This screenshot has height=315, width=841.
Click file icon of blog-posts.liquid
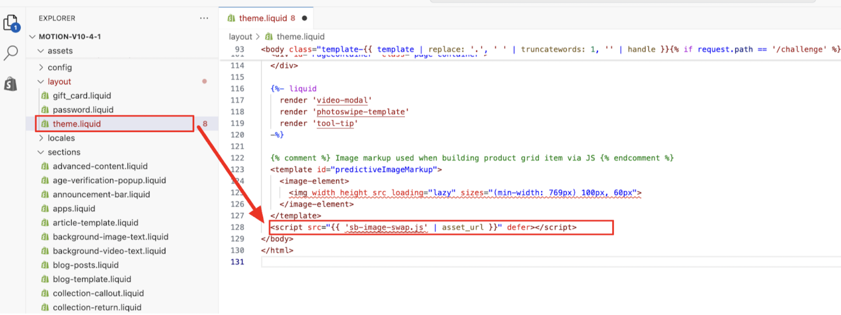[45, 265]
